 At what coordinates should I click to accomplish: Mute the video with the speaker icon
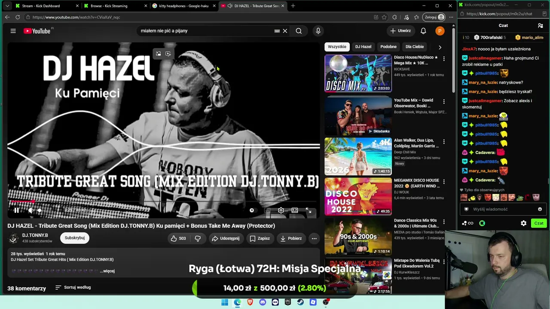click(31, 210)
